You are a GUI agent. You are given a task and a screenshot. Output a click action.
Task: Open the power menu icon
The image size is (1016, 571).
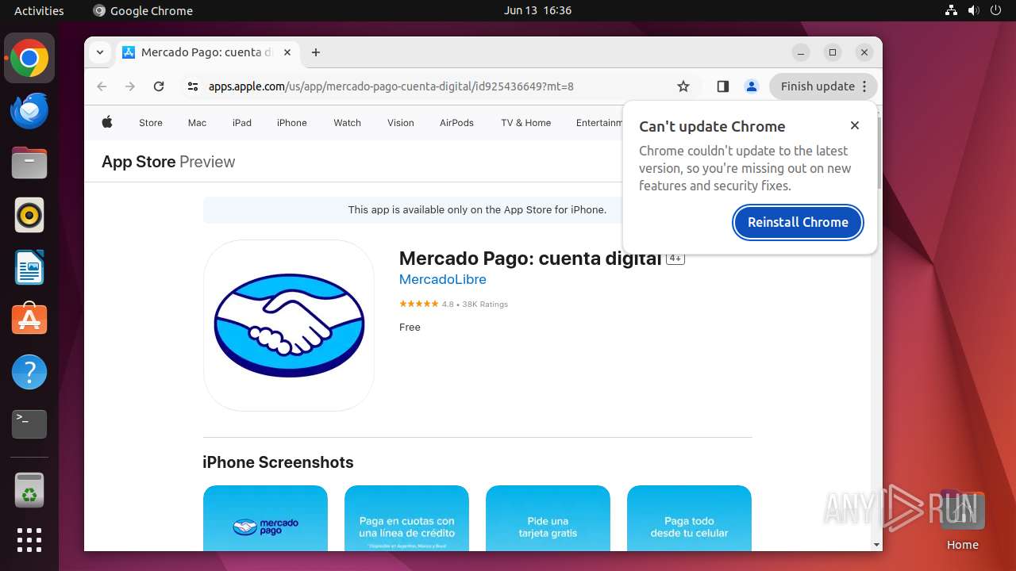pyautogui.click(x=995, y=10)
